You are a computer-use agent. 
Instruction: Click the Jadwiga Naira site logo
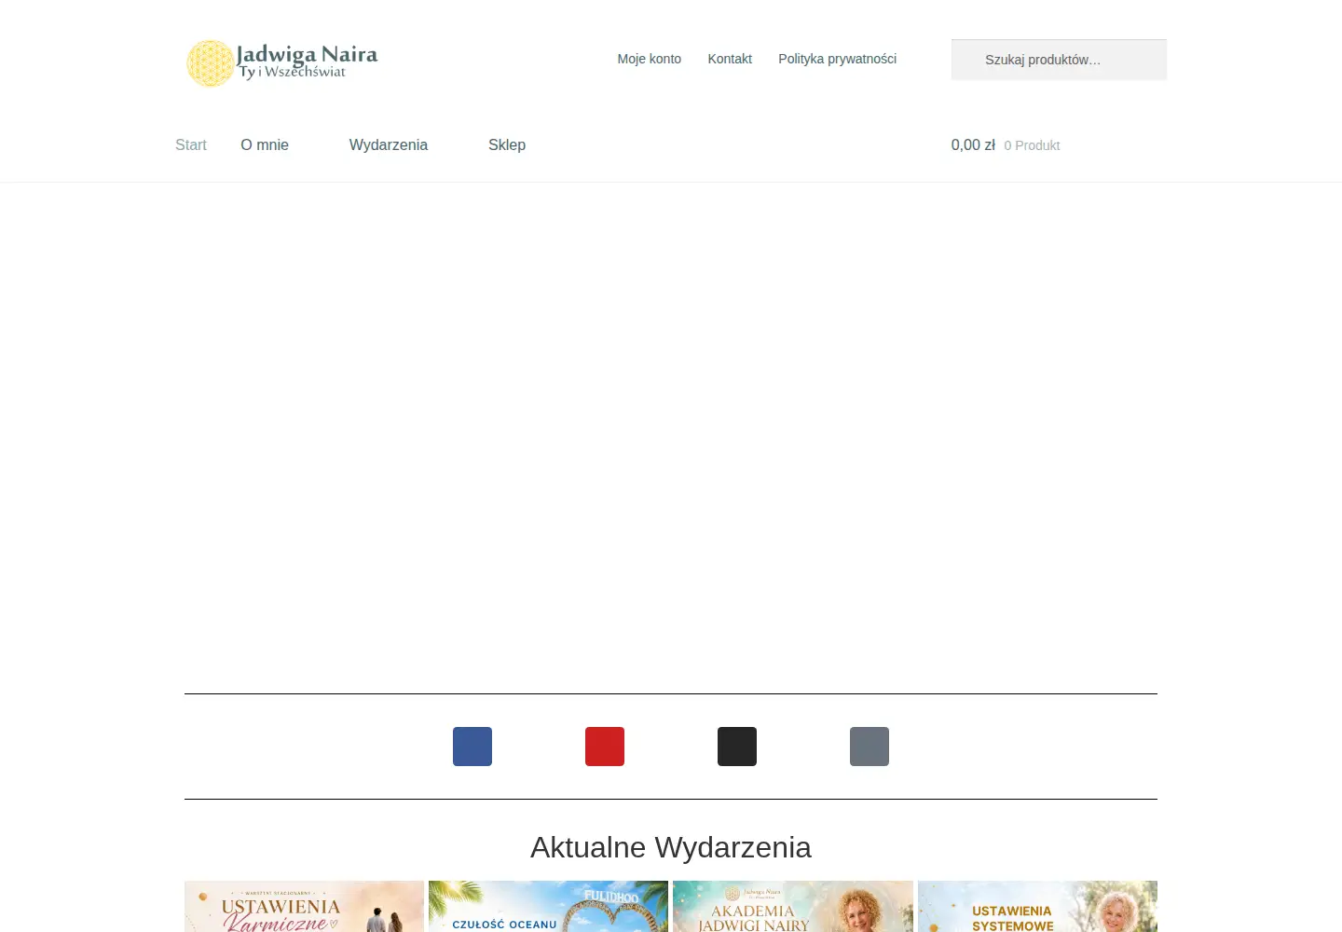tap(282, 63)
